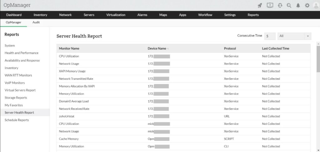The height and width of the screenshot is (152, 320).
Task: Click the magnifier search icon
Action: 289,6
